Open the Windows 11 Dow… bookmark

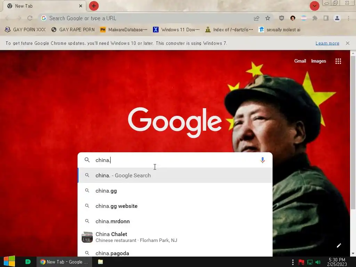point(176,30)
